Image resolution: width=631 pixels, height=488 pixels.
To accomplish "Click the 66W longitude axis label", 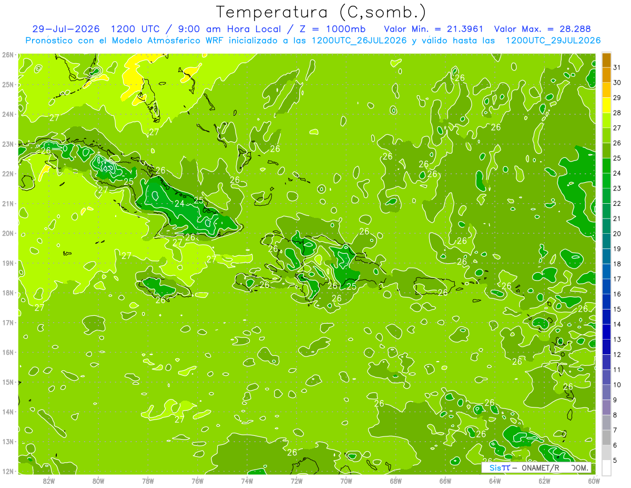I will 445,480.
